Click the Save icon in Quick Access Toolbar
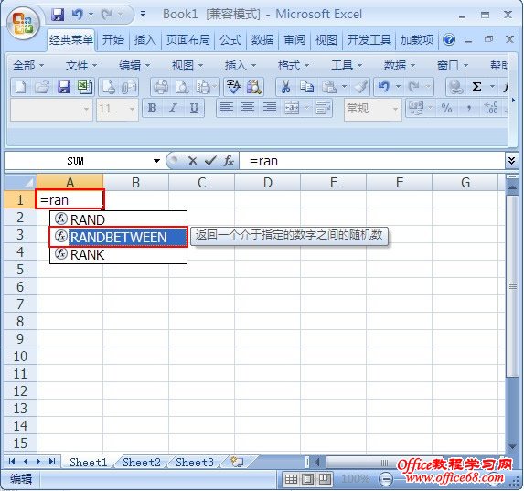Viewport: 524px width, 491px height. coord(58,15)
